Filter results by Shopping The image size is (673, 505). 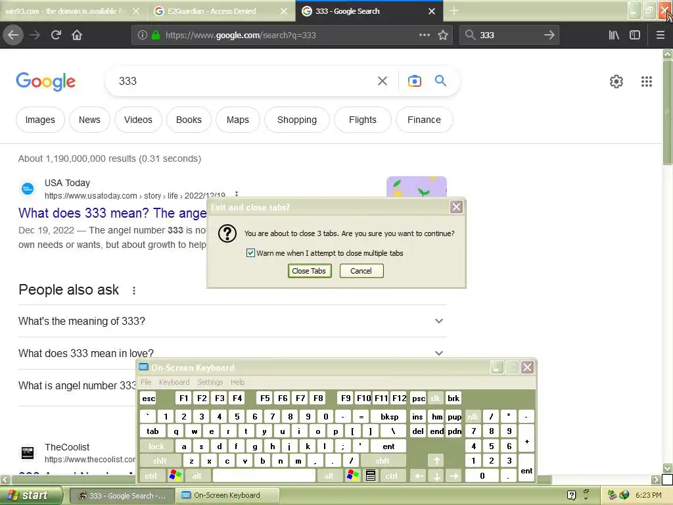297,120
